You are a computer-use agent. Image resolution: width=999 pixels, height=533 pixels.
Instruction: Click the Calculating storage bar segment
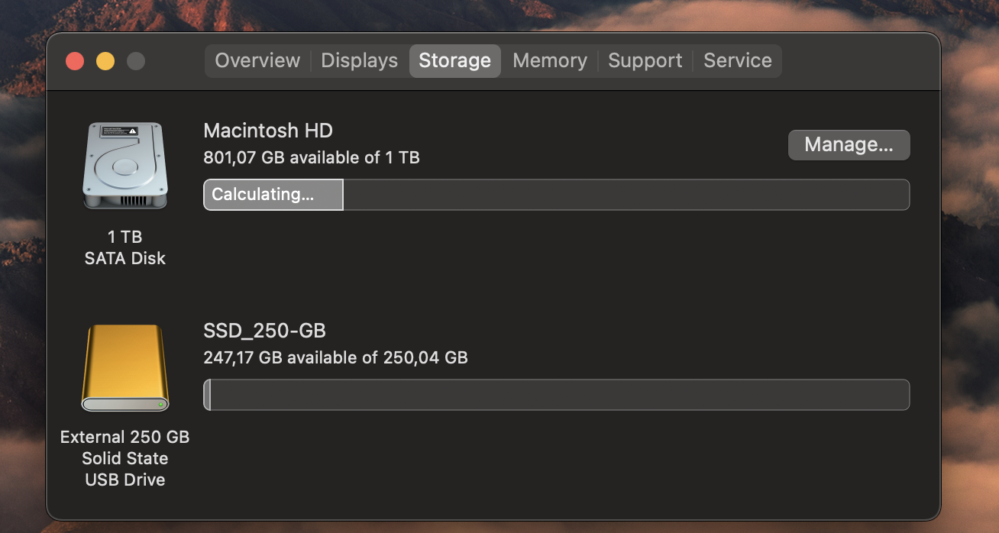[273, 195]
